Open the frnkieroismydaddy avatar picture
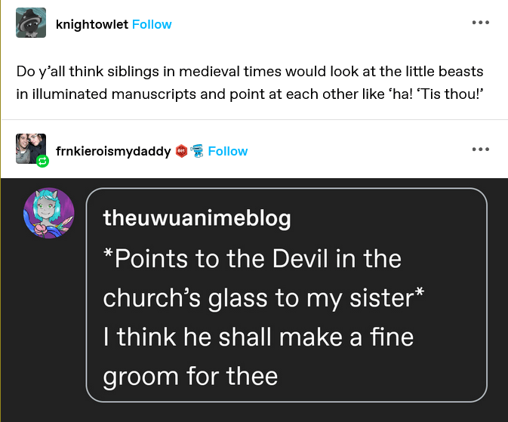Image resolution: width=508 pixels, height=422 pixels. [30, 149]
